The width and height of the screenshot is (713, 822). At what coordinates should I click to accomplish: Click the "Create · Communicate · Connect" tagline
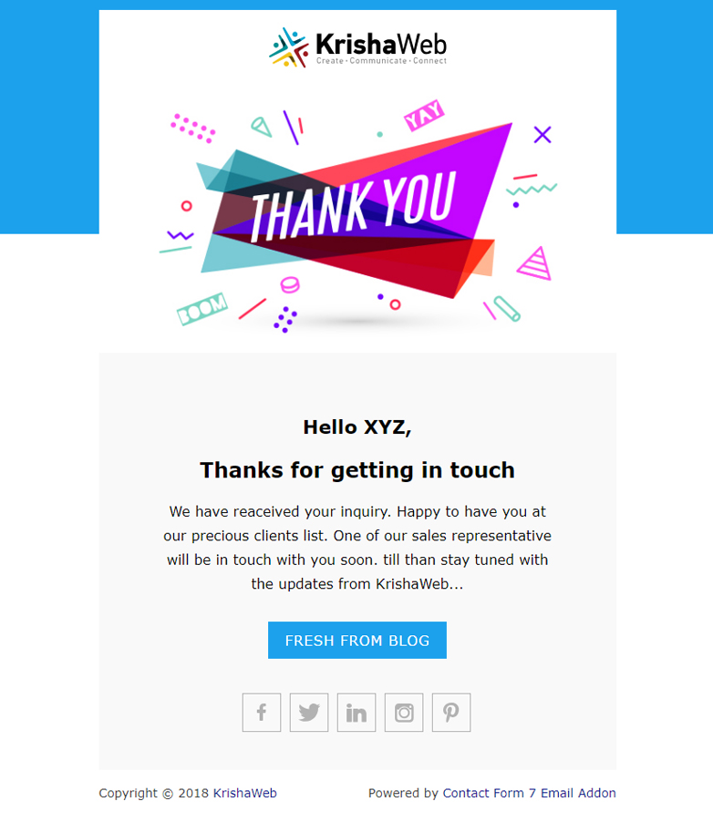(381, 61)
